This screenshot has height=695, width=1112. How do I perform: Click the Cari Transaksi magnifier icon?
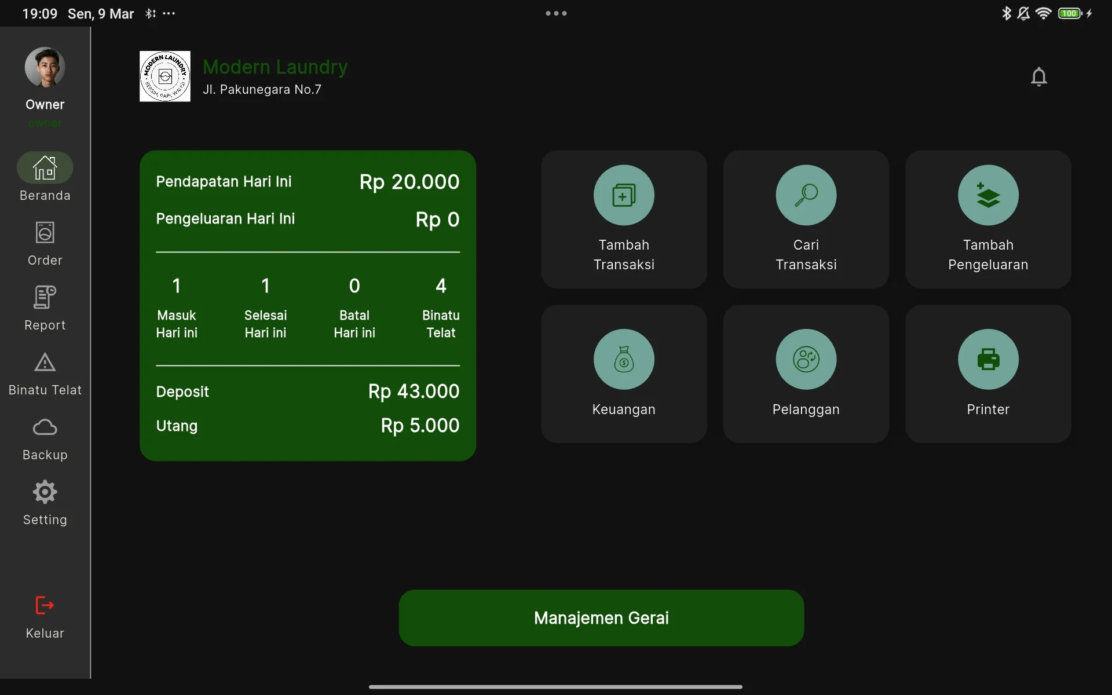pos(806,195)
